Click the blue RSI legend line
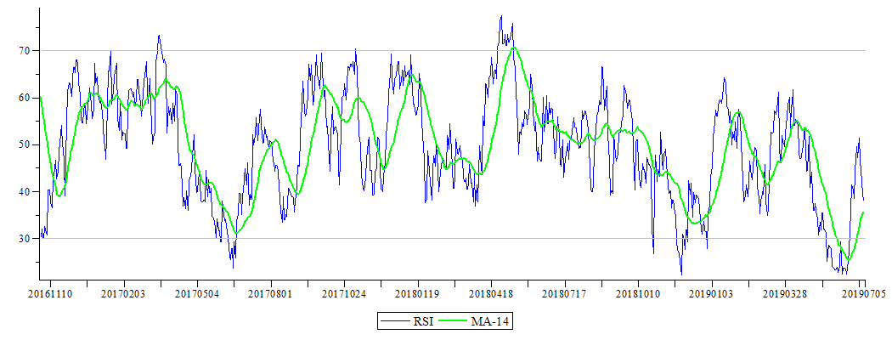The width and height of the screenshot is (892, 340). tap(395, 322)
